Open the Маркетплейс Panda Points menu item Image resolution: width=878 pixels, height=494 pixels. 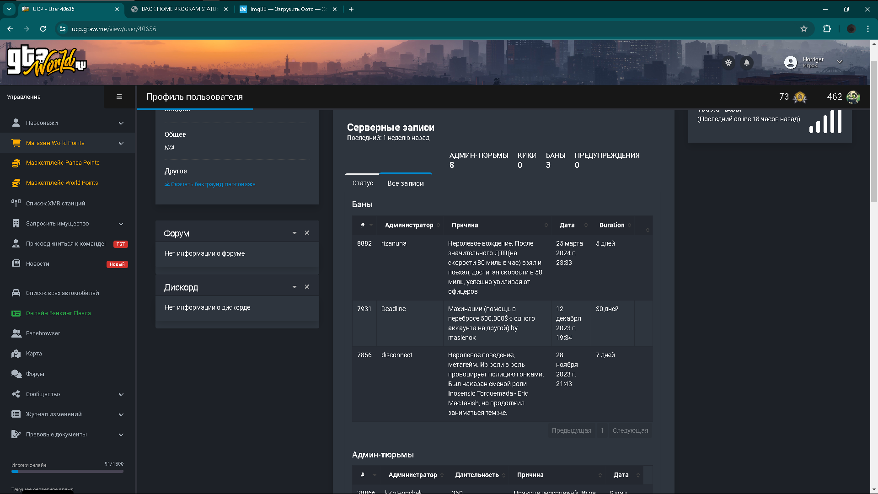click(63, 163)
